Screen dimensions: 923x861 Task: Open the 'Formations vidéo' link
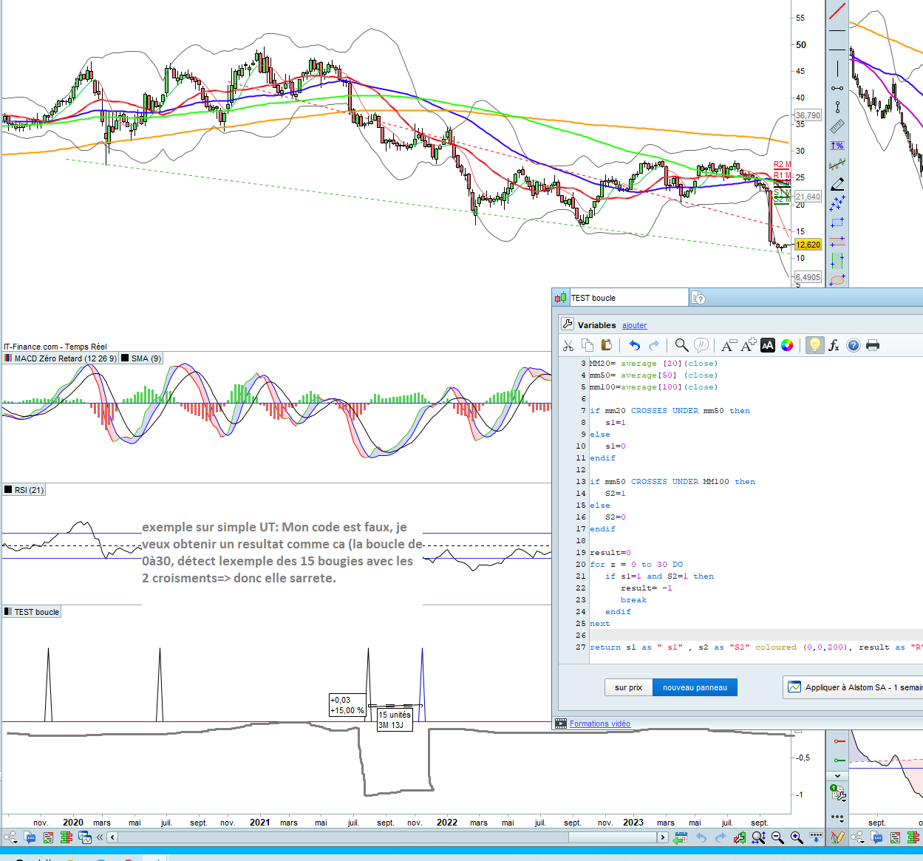599,724
